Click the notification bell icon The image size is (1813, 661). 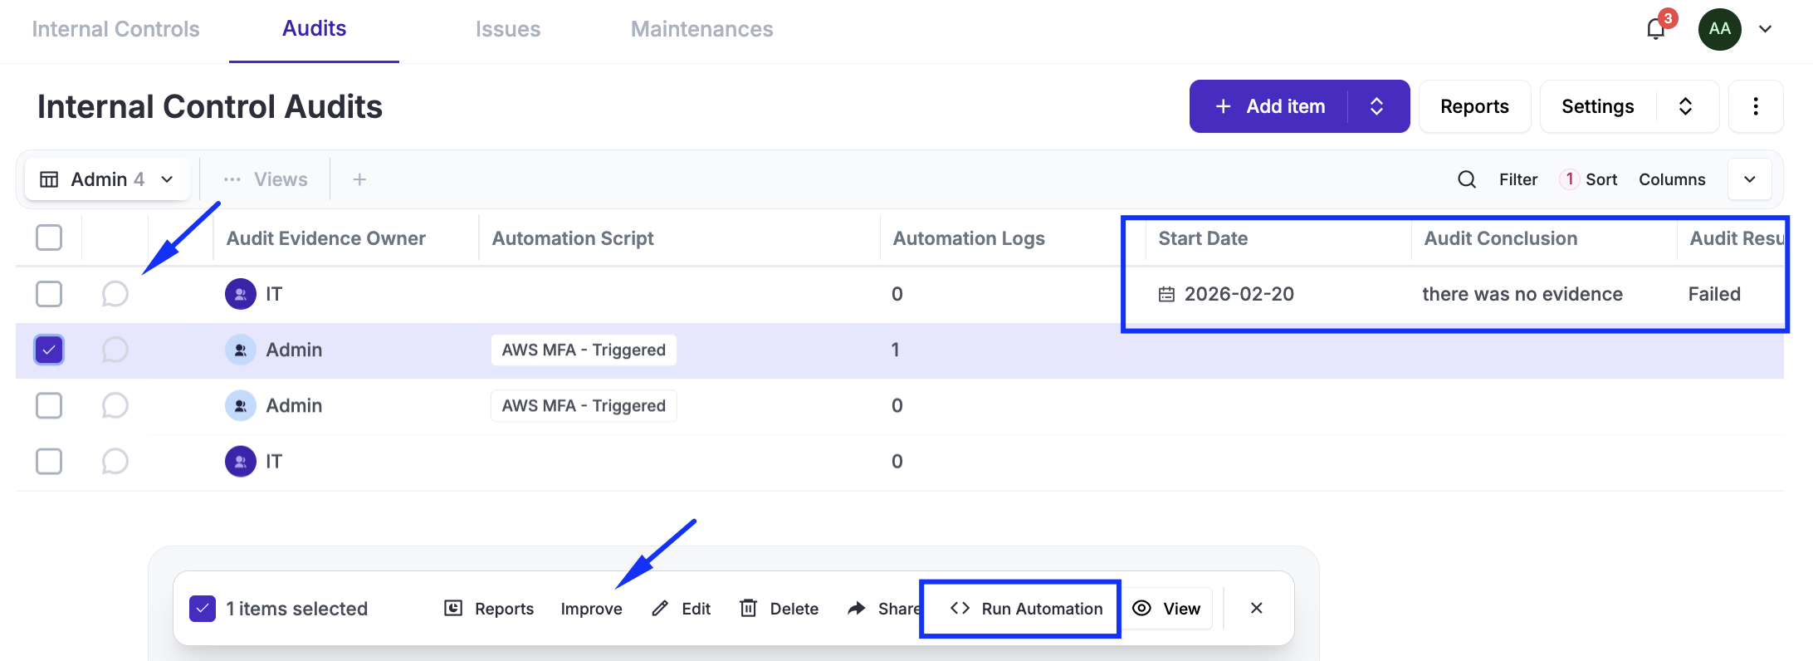(x=1656, y=29)
